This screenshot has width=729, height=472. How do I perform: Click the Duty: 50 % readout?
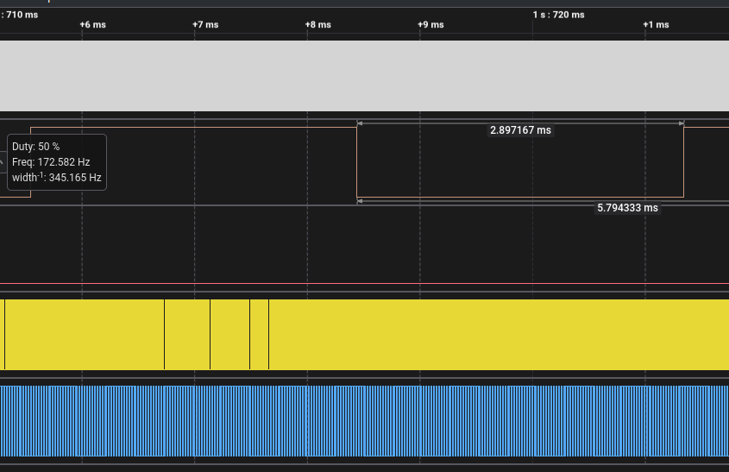(36, 147)
